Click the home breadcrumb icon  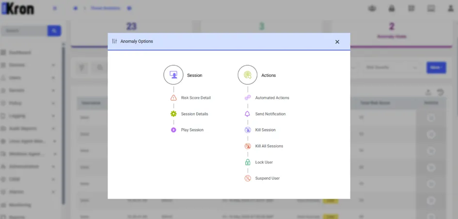(x=76, y=8)
